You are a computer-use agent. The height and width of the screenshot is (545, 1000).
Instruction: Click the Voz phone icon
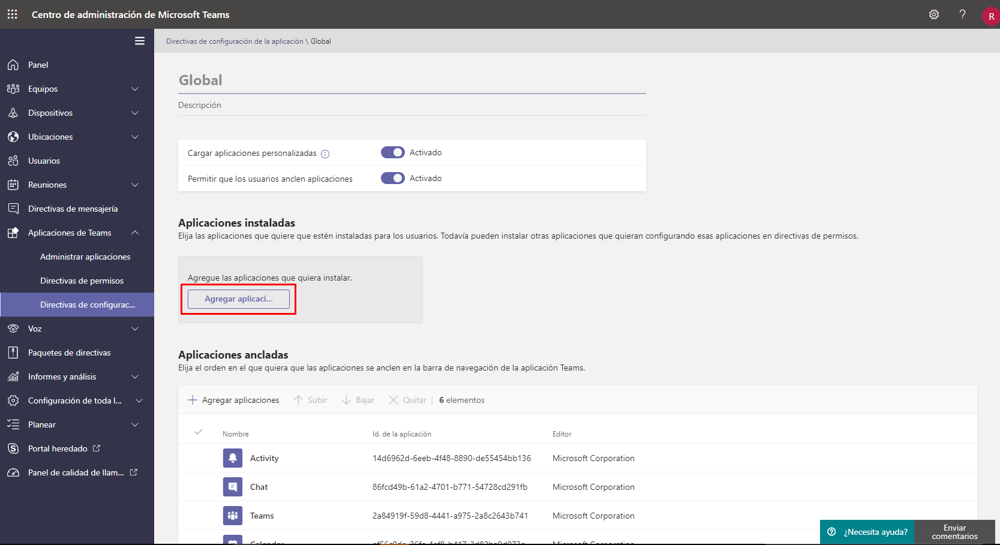click(x=13, y=329)
